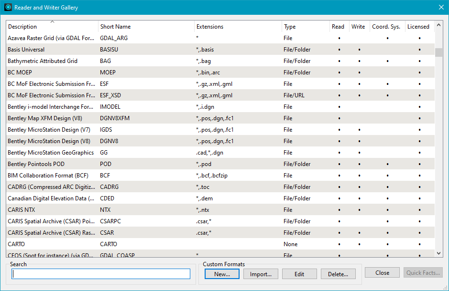Choose the CARTO format entry
The width and height of the screenshot is (449, 291).
click(16, 244)
